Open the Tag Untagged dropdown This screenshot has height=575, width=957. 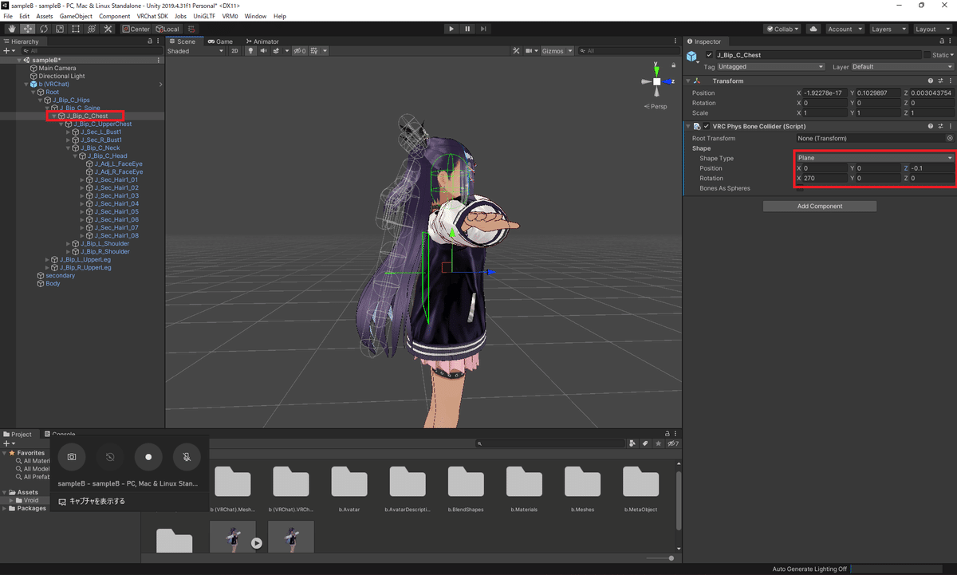tap(770, 67)
